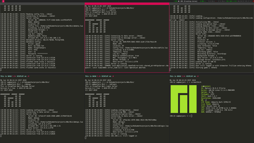Click the green IP address in status bar
The image size is (254, 143).
point(231,1)
